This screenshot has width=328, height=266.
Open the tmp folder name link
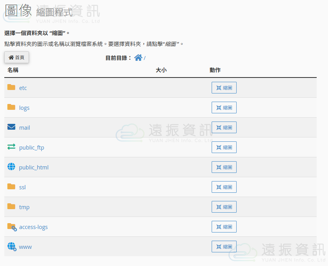24,207
